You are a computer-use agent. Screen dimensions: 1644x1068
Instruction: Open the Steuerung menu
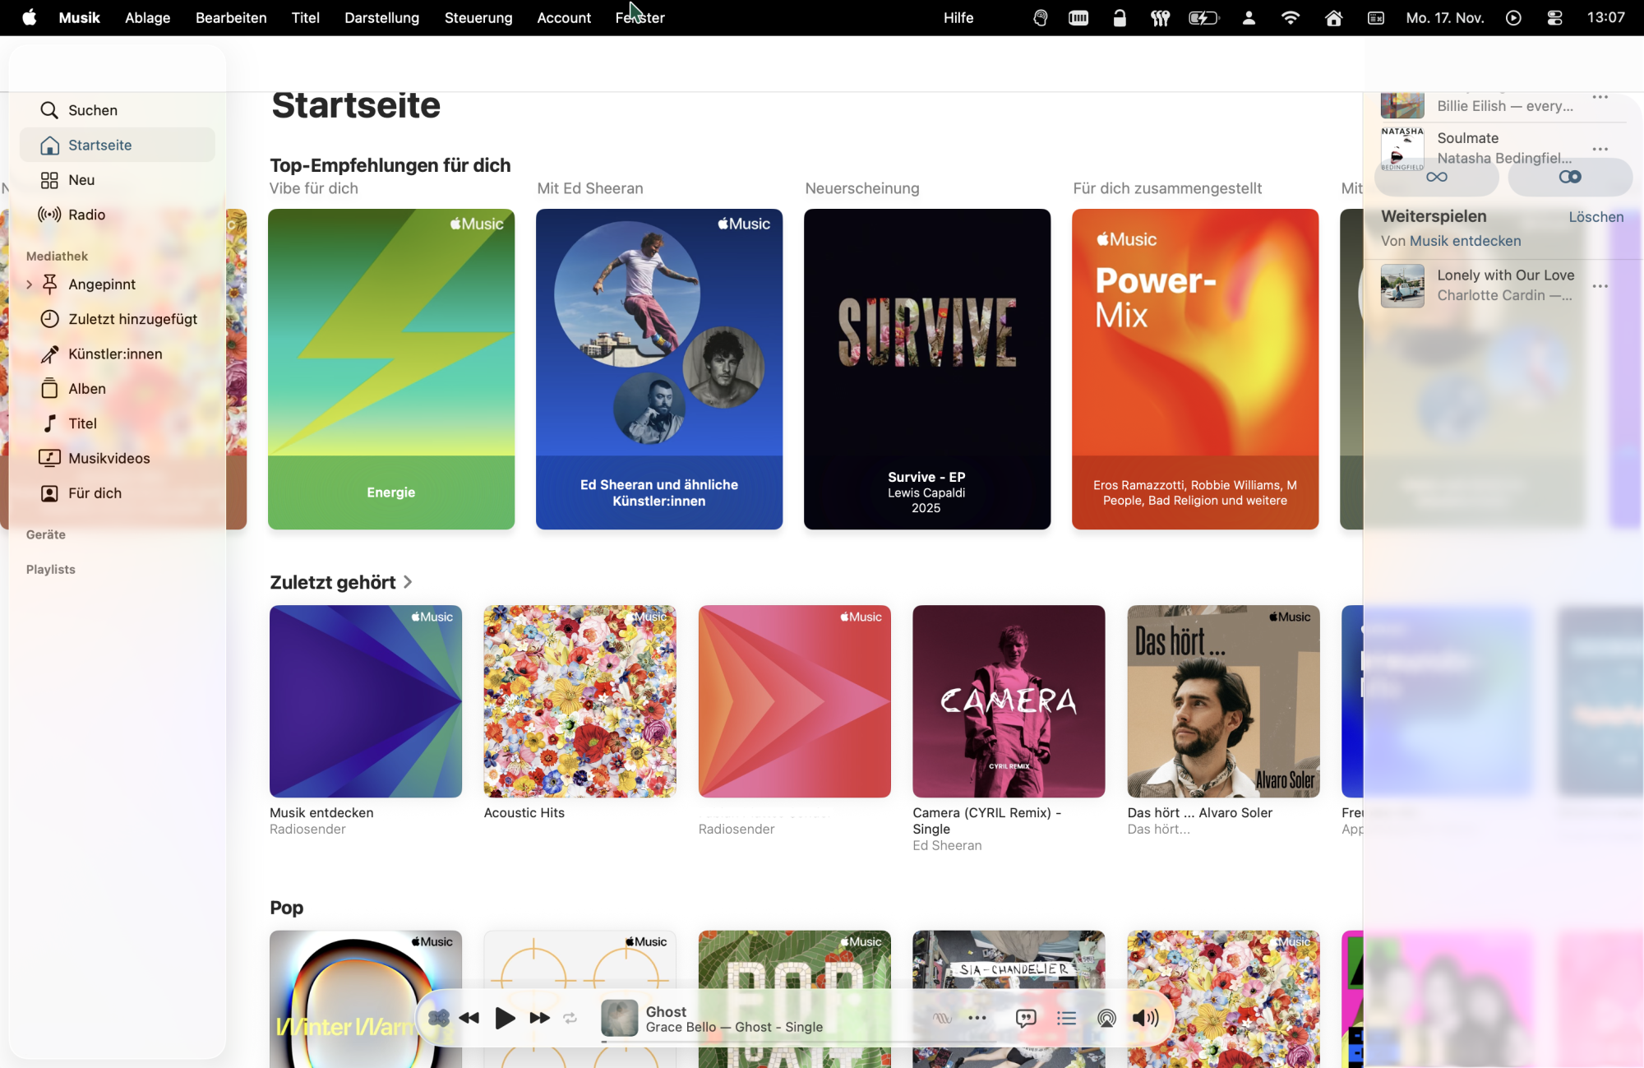(x=478, y=17)
